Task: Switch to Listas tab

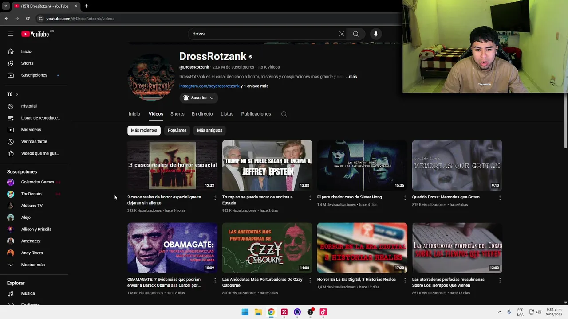Action: (227, 114)
